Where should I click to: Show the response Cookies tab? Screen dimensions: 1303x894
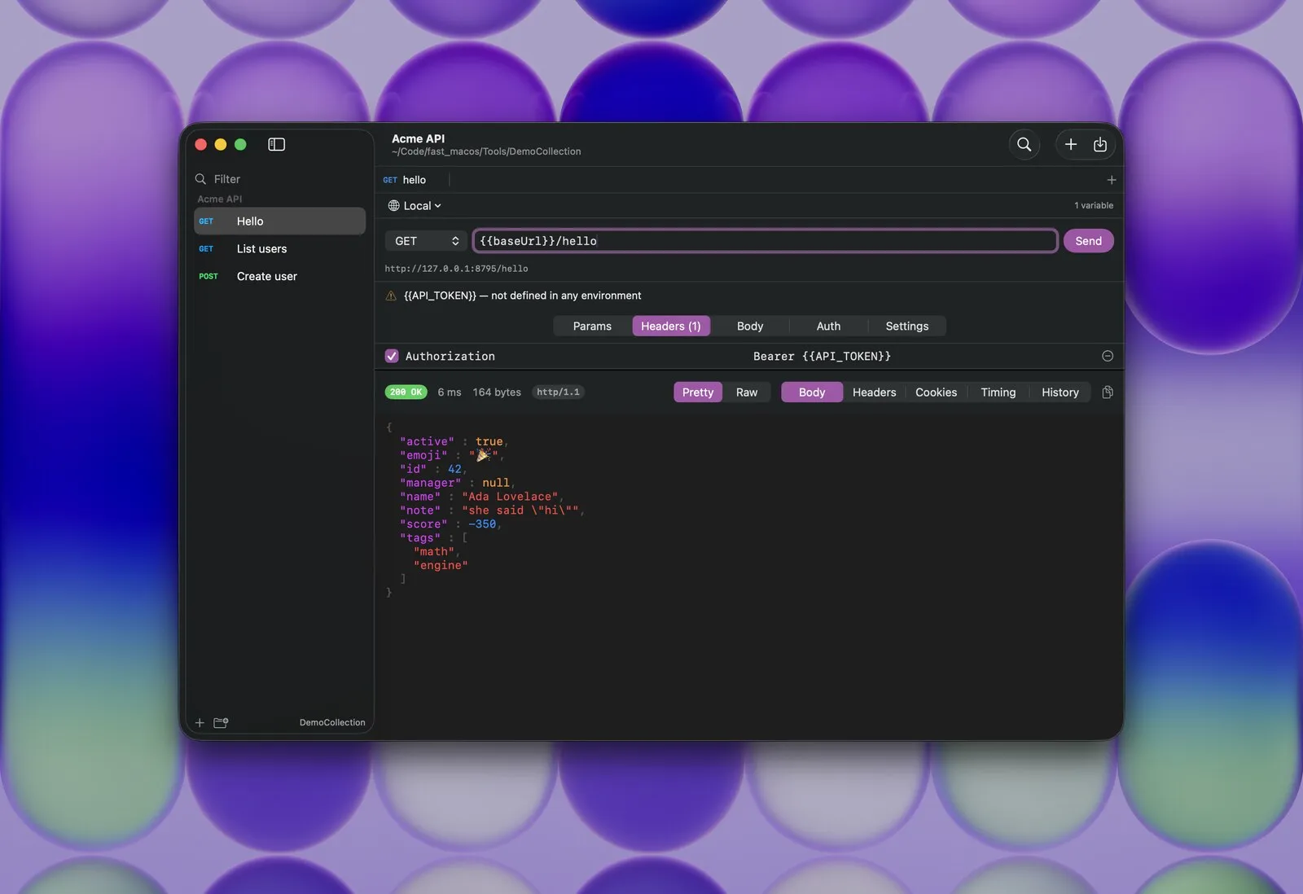pos(936,392)
